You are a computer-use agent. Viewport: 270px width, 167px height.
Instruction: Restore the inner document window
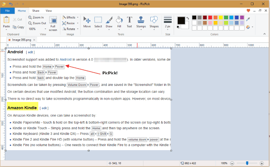pyautogui.click(x=260, y=10)
